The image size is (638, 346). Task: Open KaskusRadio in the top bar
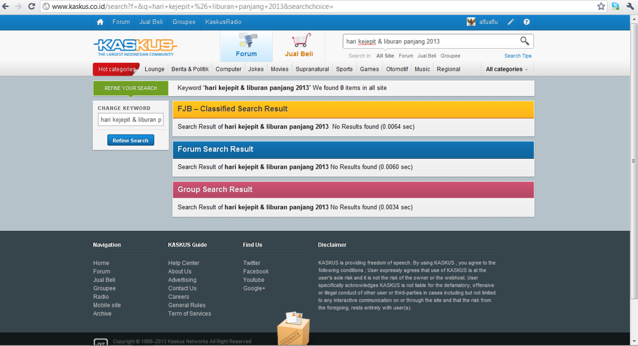pos(223,22)
